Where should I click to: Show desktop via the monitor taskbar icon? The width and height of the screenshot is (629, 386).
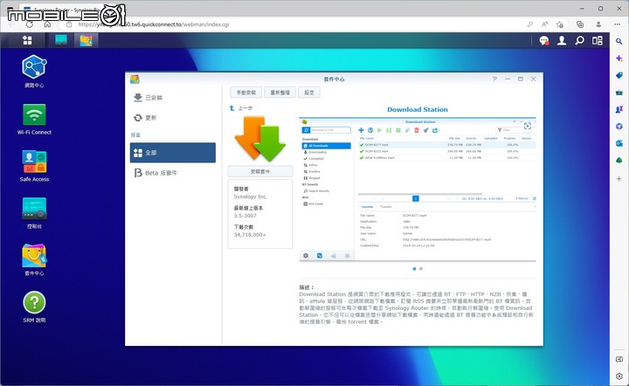click(61, 40)
